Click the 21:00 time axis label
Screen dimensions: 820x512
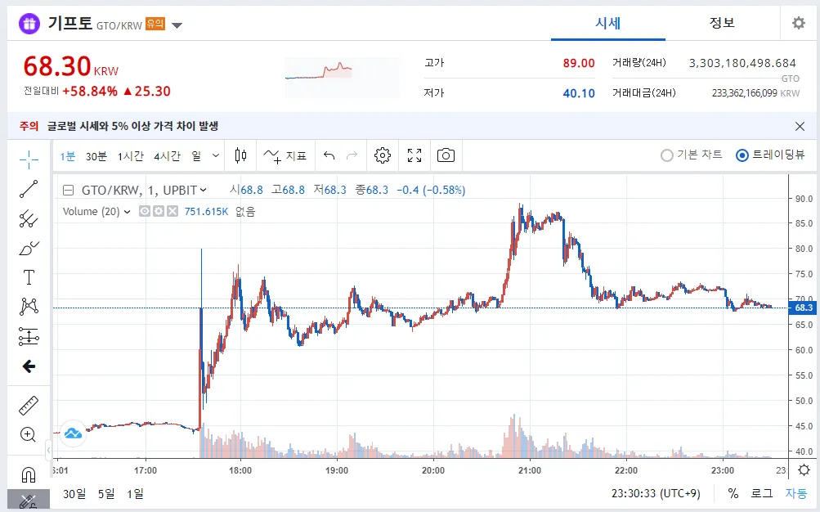coord(529,470)
